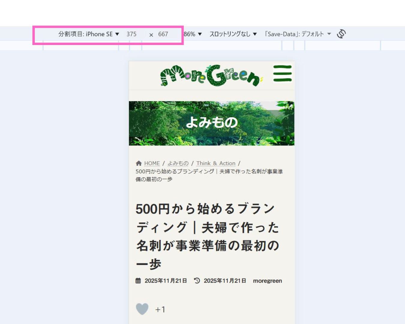Open the green hamburger menu
Screen dimensions: 405x324
click(282, 73)
